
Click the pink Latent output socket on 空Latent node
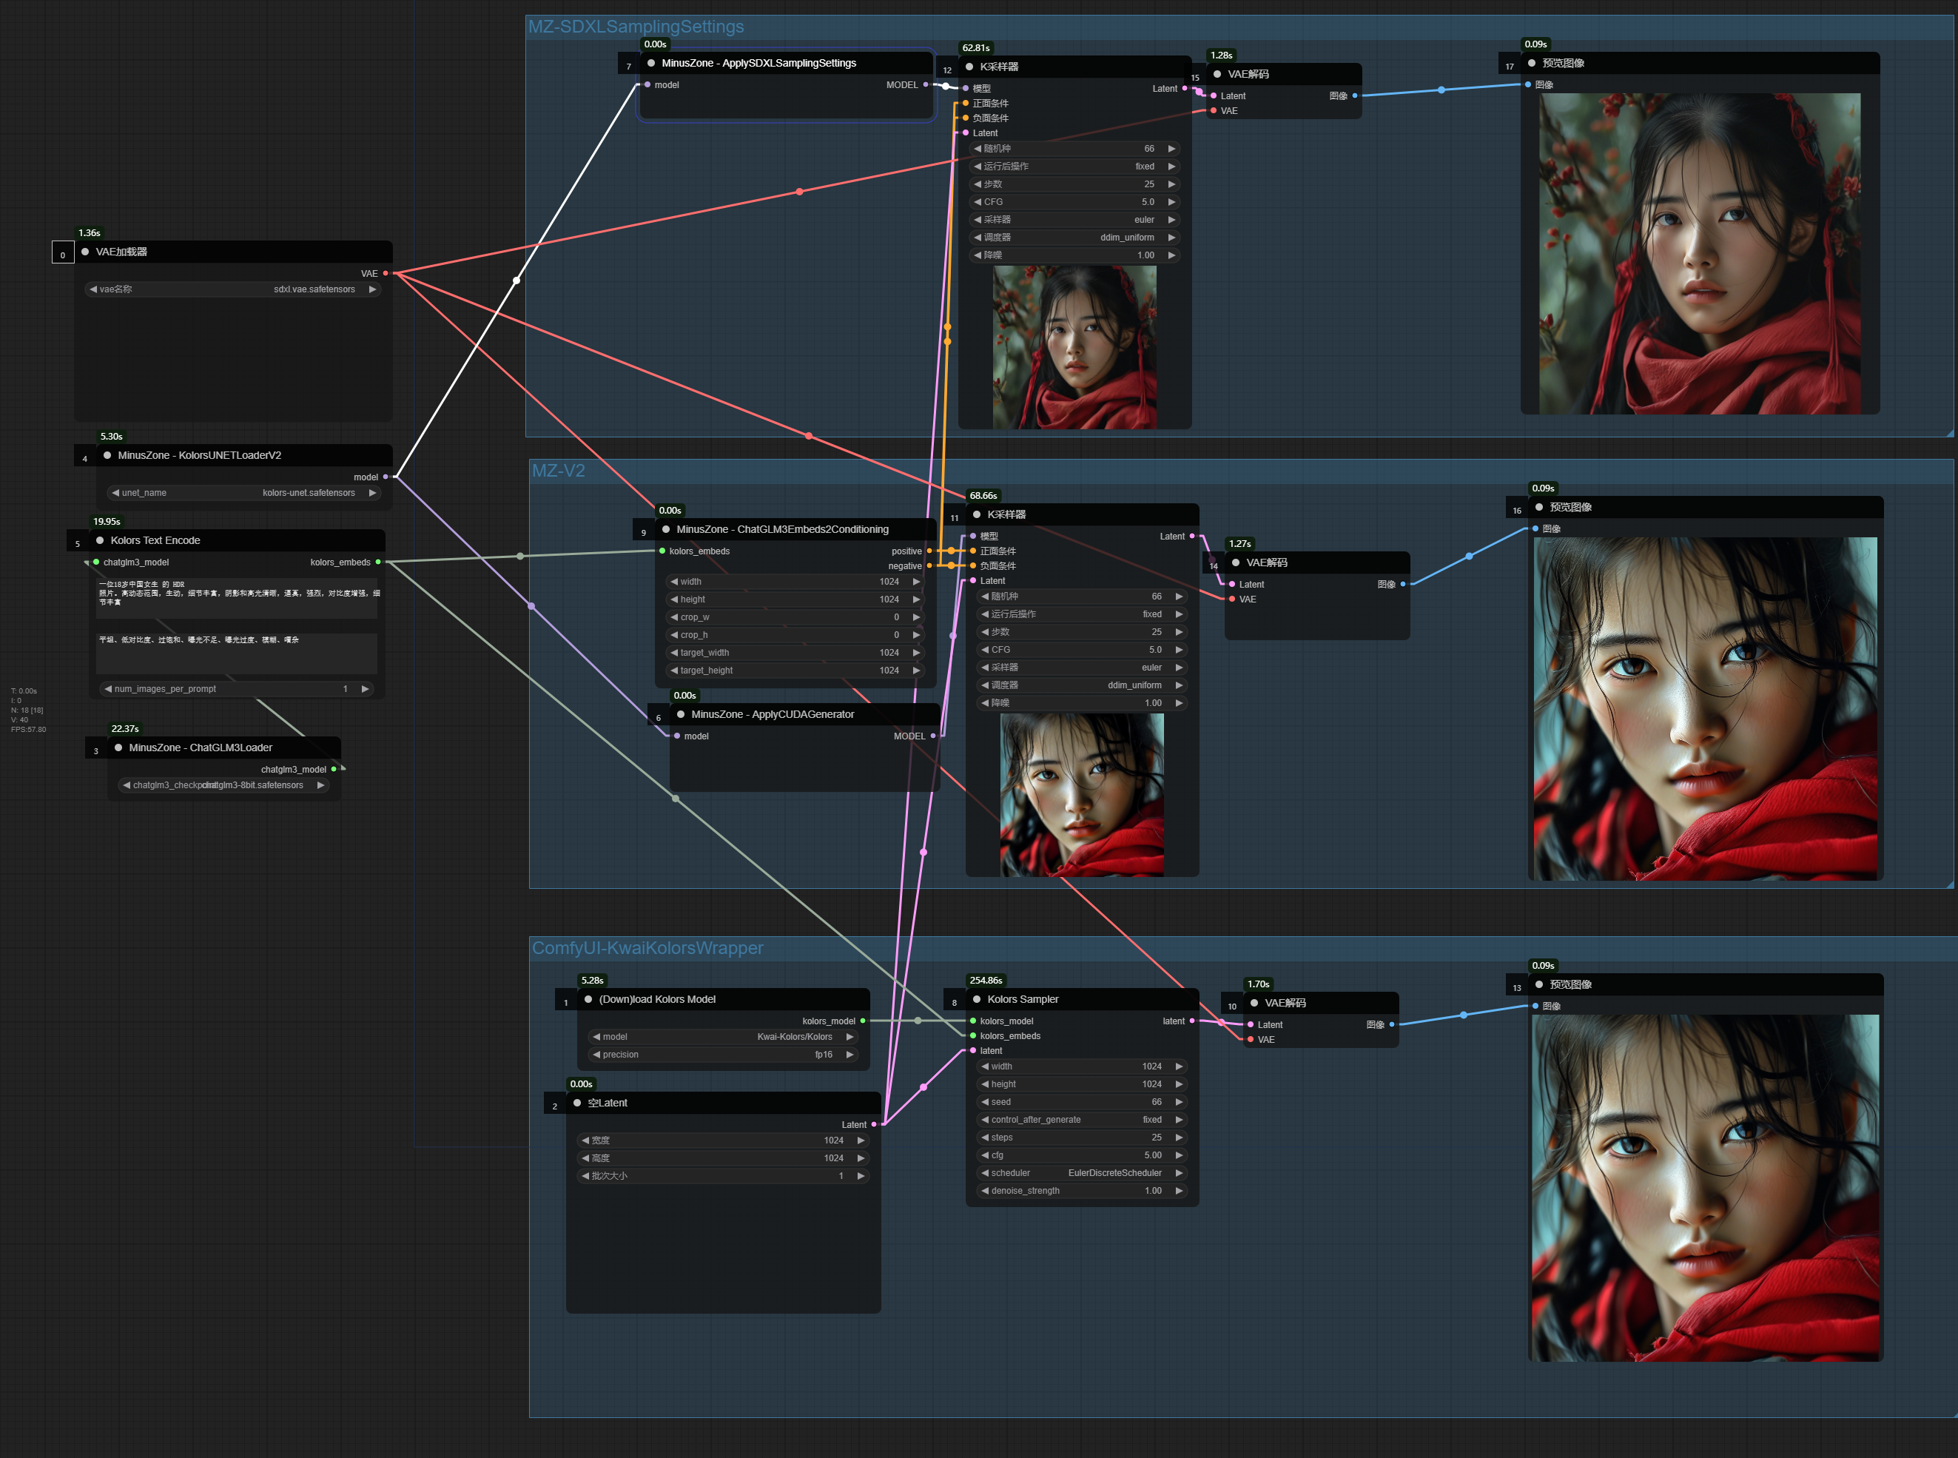pyautogui.click(x=874, y=1124)
